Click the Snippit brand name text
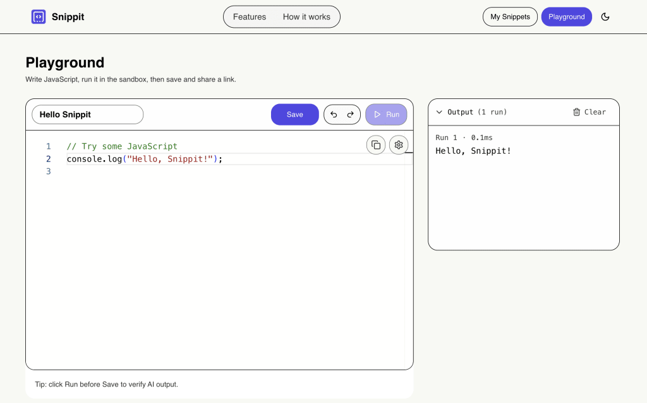647x403 pixels. coord(68,17)
